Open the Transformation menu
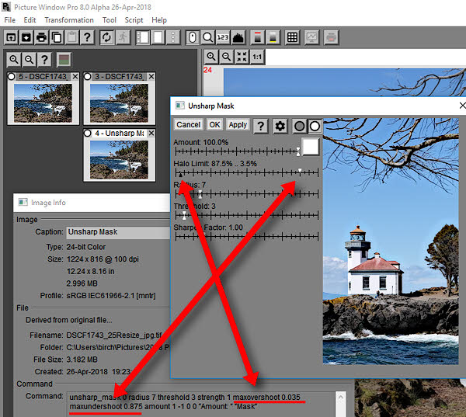 point(68,19)
